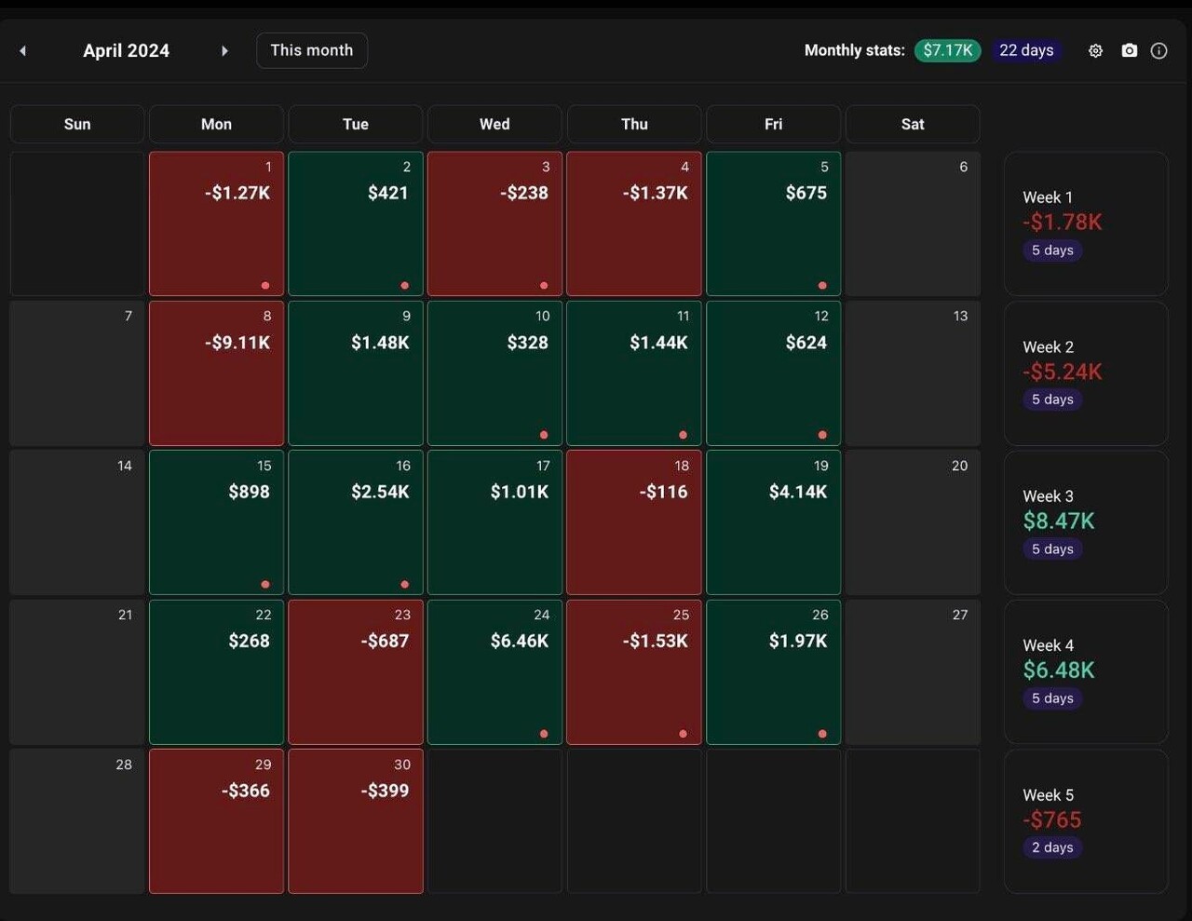The height and width of the screenshot is (921, 1192).
Task: Open April 26 cell showing $1.97K
Action: 773,672
